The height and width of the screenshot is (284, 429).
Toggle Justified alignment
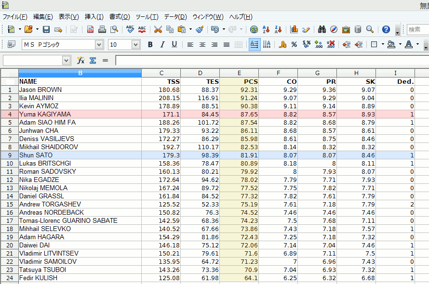pos(226,44)
